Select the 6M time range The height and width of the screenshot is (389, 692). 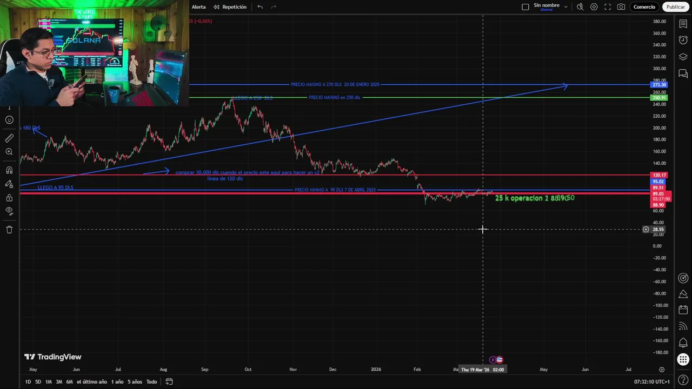pyautogui.click(x=69, y=382)
